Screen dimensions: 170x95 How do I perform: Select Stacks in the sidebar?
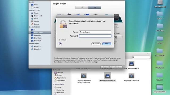(36, 8)
